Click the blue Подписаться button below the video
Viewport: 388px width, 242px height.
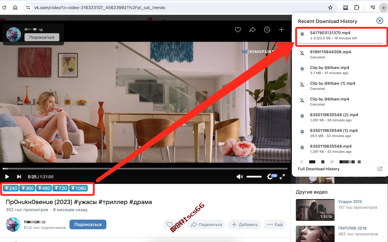click(88, 224)
